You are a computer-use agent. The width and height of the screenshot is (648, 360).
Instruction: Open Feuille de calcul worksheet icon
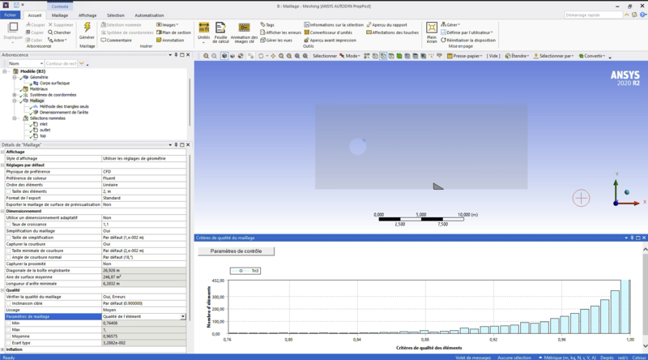click(220, 28)
